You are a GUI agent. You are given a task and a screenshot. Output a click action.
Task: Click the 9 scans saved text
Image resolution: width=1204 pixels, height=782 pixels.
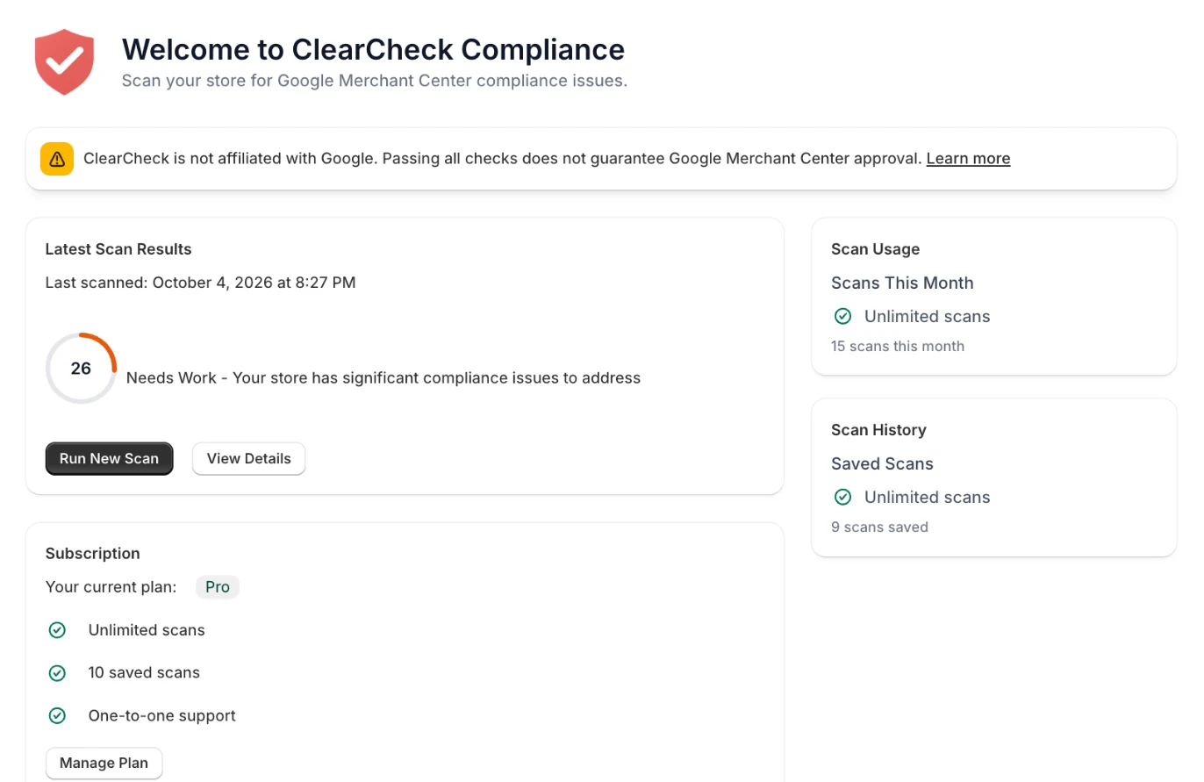click(x=879, y=527)
